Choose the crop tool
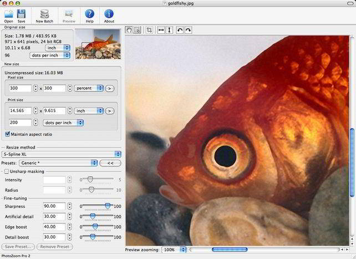Viewport: 356px width, 259px height. tap(149, 30)
